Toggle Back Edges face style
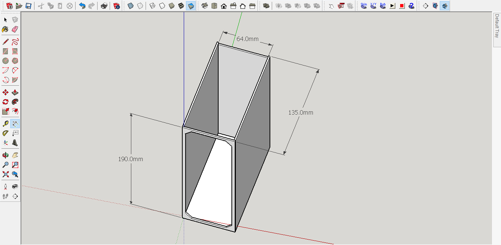The width and height of the screenshot is (501, 245). pyautogui.click(x=140, y=6)
